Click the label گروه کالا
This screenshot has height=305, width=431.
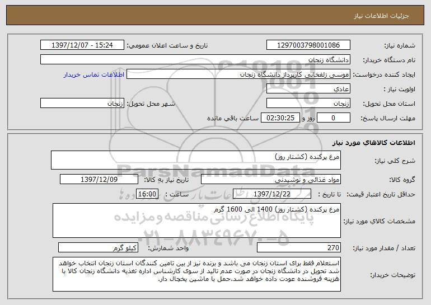click(x=402, y=180)
